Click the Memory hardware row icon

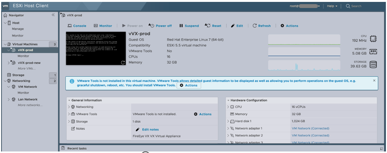click(x=232, y=114)
